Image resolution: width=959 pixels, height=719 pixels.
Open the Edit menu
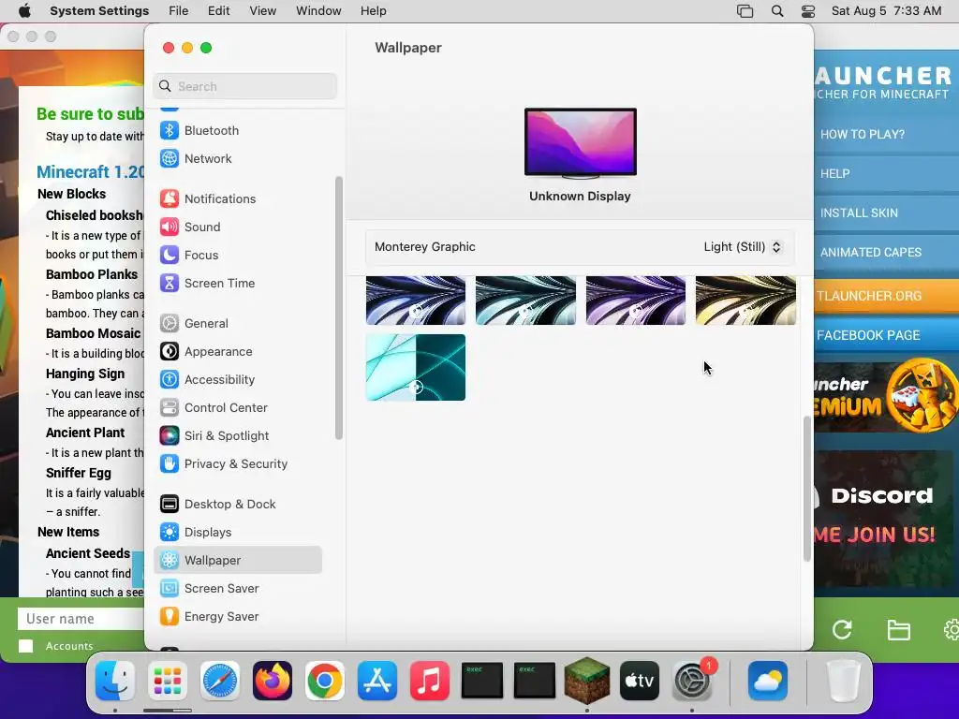tap(219, 11)
